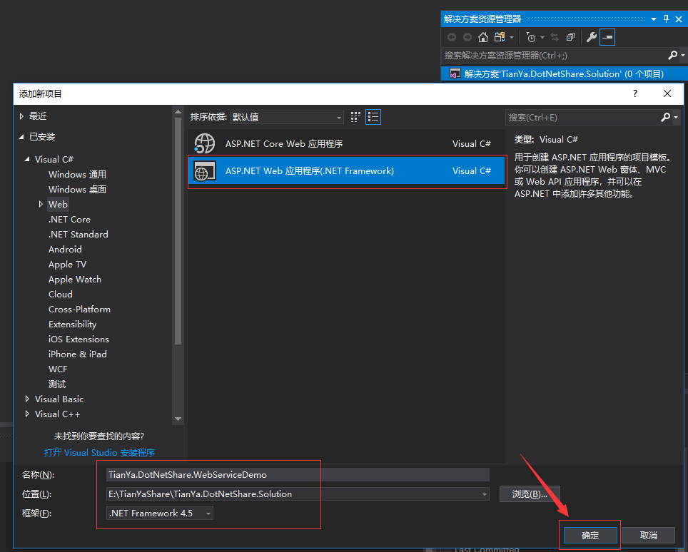The image size is (688, 552).
Task: Switch templates to medium icons list view
Action: pyautogui.click(x=373, y=117)
